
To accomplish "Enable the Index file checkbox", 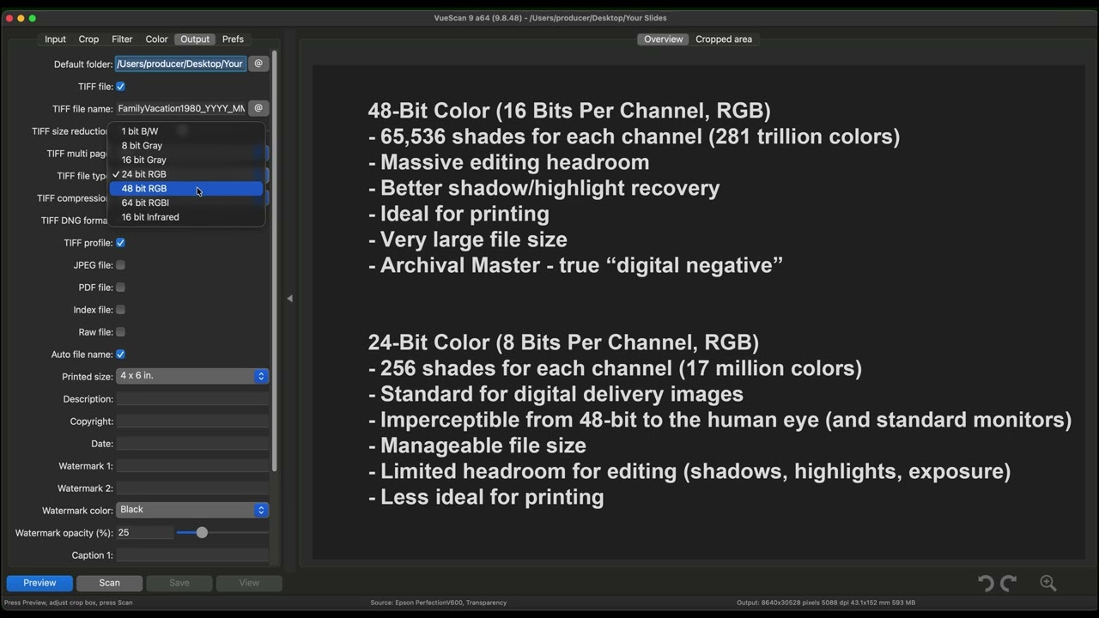I will coord(120,310).
